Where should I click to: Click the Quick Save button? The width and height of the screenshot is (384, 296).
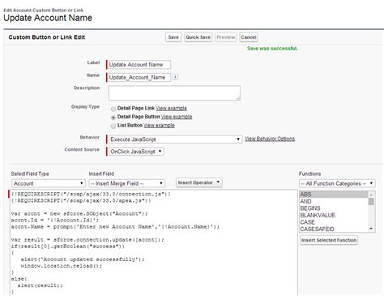pyautogui.click(x=198, y=37)
